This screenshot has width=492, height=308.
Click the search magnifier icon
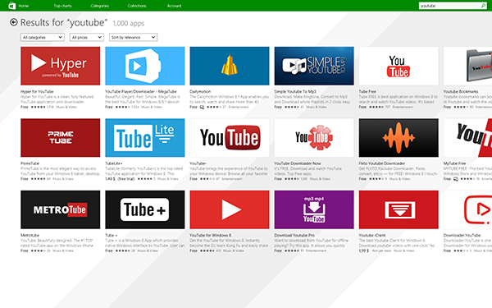click(483, 6)
